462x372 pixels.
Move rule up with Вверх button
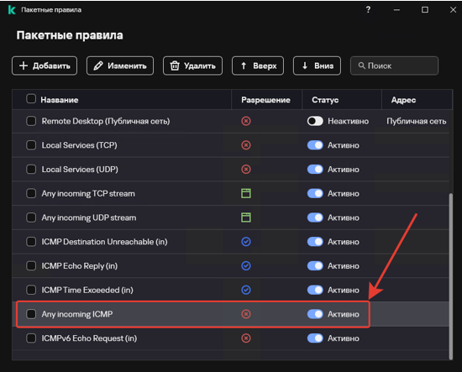pos(258,65)
